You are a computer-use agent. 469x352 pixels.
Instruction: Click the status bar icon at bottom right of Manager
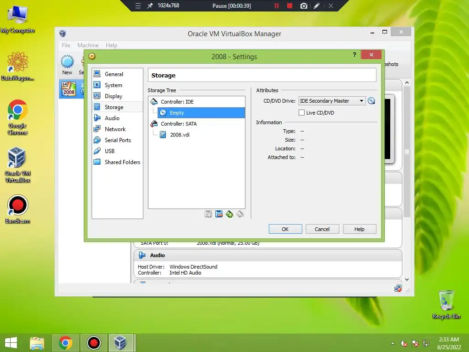click(398, 289)
